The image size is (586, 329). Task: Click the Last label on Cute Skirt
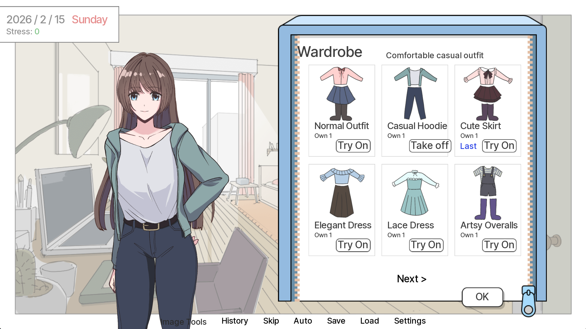point(468,146)
